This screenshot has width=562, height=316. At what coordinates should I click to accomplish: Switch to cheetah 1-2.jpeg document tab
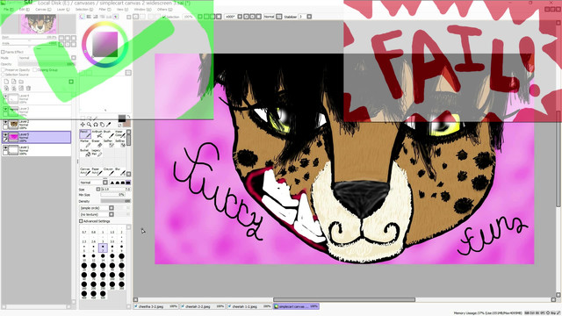pos(249,306)
